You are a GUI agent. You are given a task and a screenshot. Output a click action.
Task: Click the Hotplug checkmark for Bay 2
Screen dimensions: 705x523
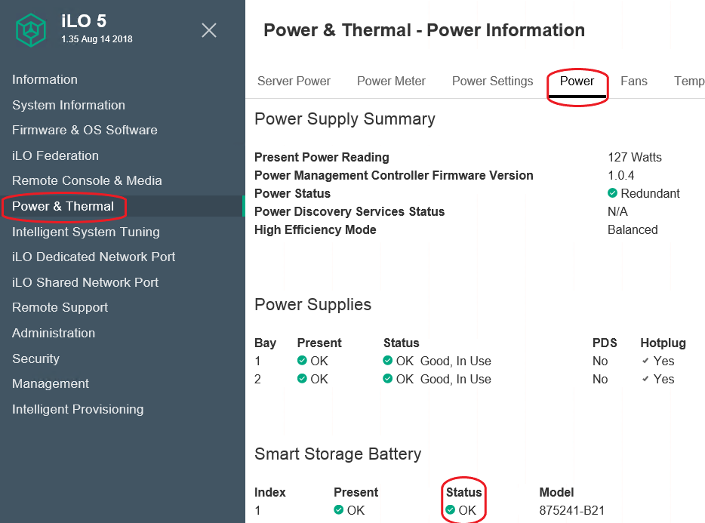[x=647, y=379]
